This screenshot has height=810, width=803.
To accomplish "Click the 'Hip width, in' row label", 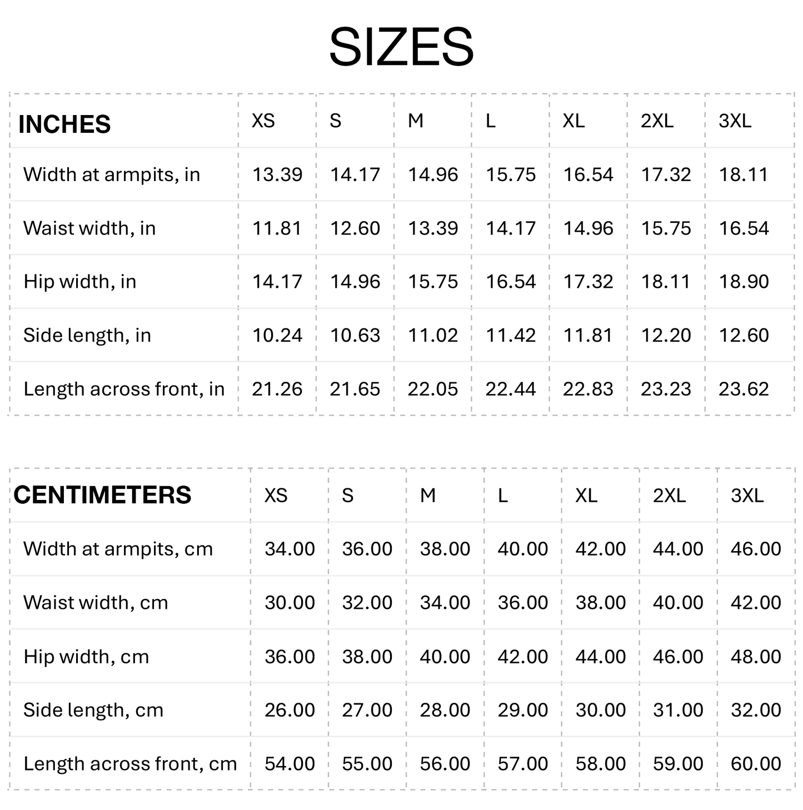I will pyautogui.click(x=80, y=281).
